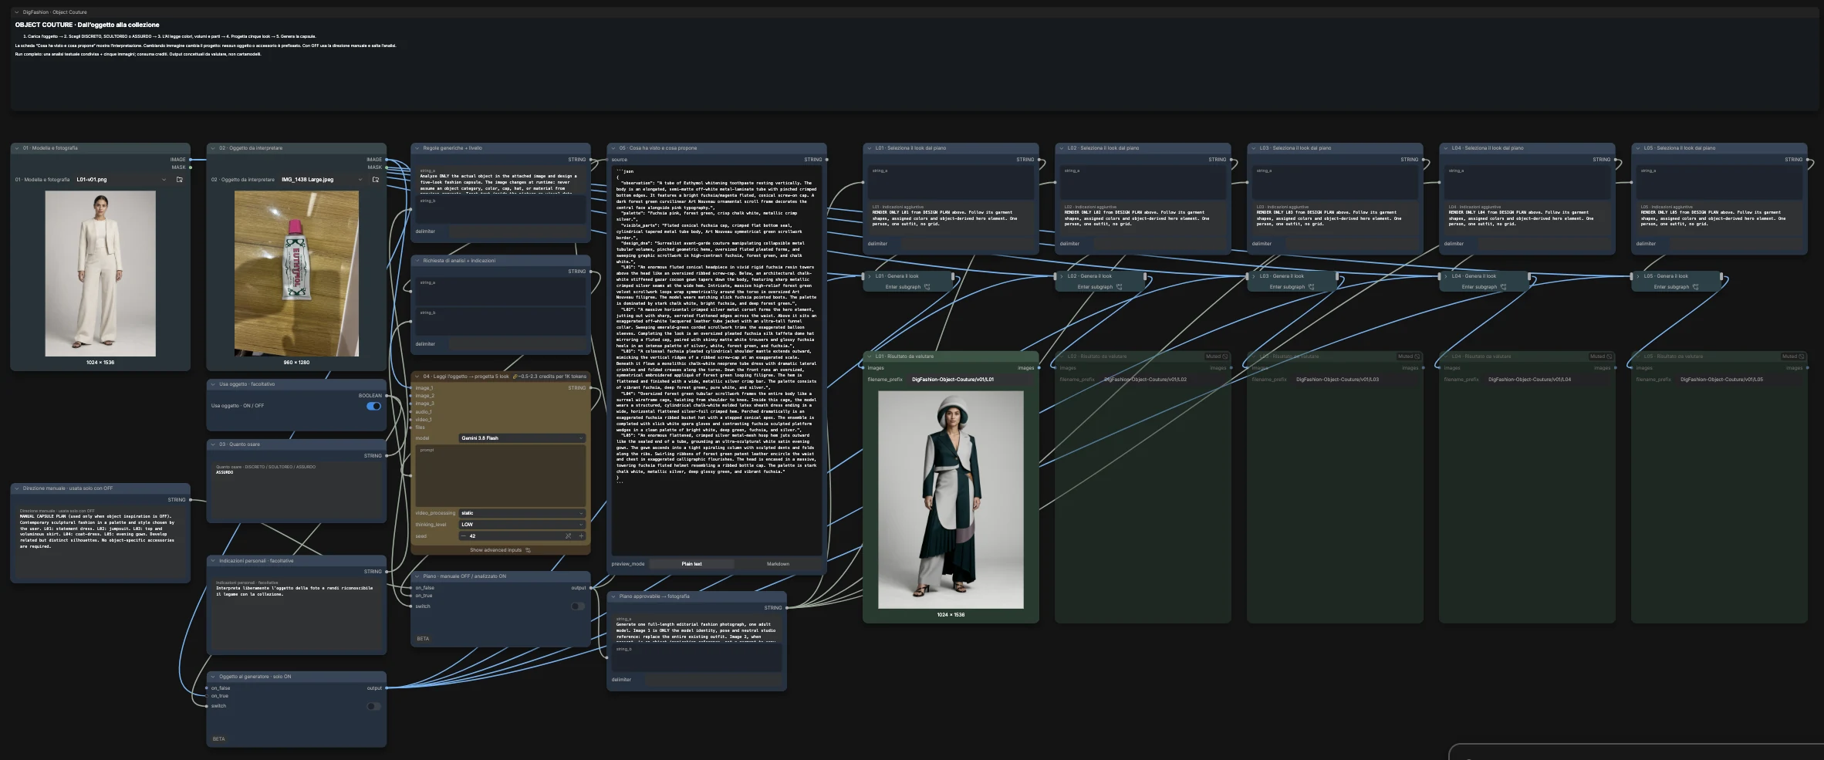Viewport: 1824px width, 760px height.
Task: Toggle Usa oggetto ON / OFF switch
Action: [373, 406]
